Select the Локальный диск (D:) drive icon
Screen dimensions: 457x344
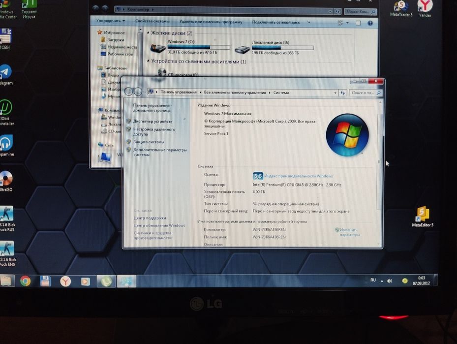(242, 50)
